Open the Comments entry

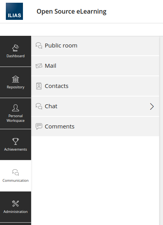[95, 127]
